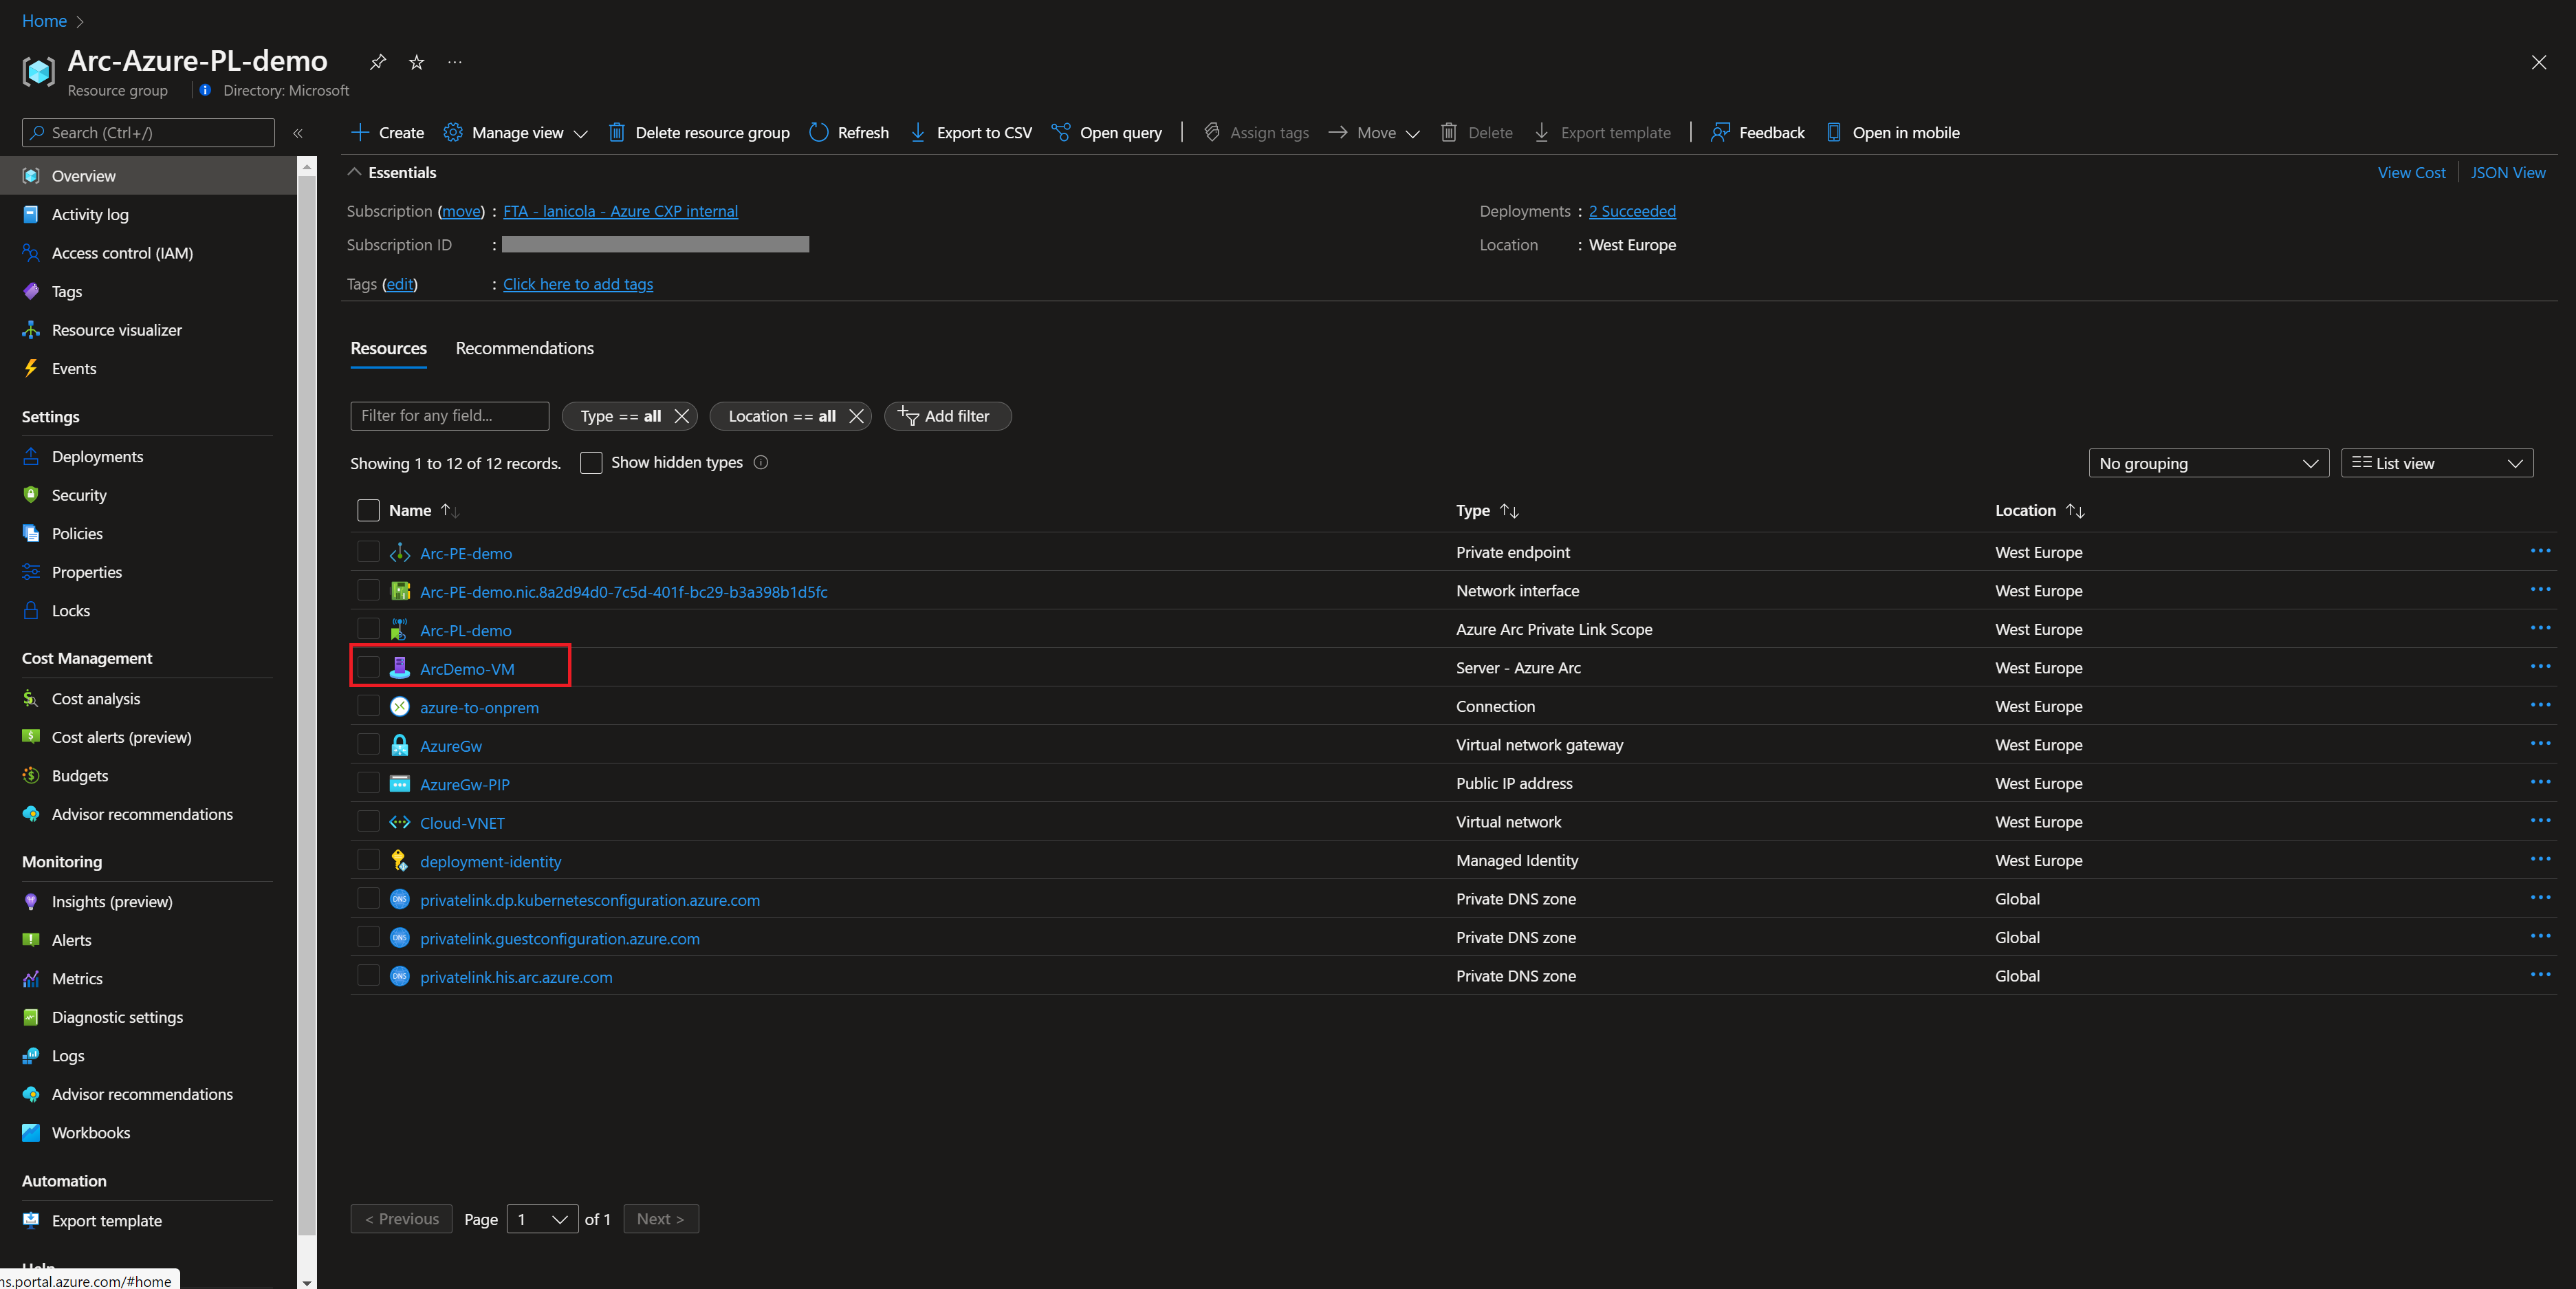Open Activity log from sidebar

pyautogui.click(x=90, y=214)
